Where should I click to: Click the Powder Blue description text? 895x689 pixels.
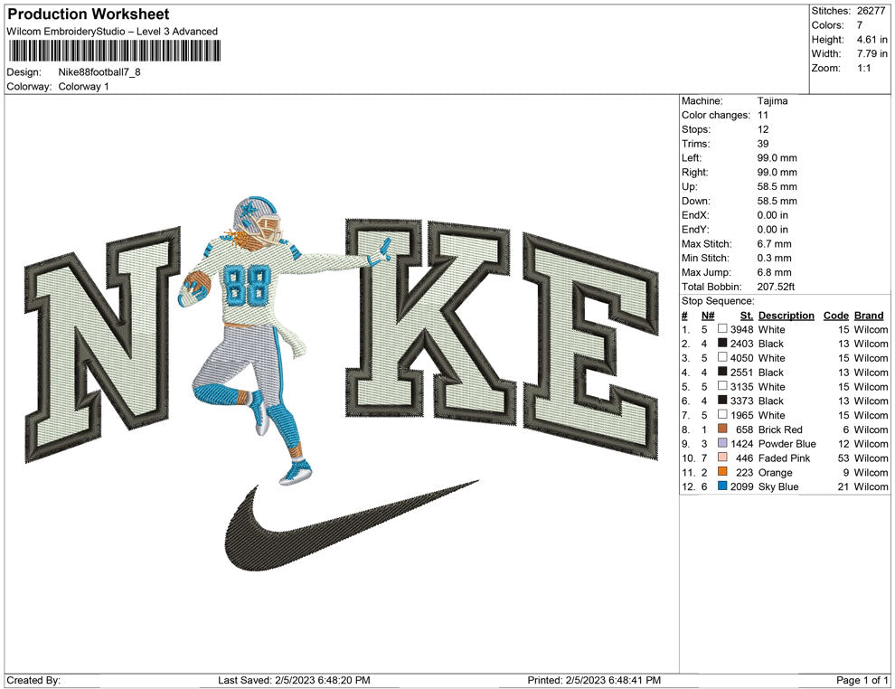pyautogui.click(x=787, y=444)
